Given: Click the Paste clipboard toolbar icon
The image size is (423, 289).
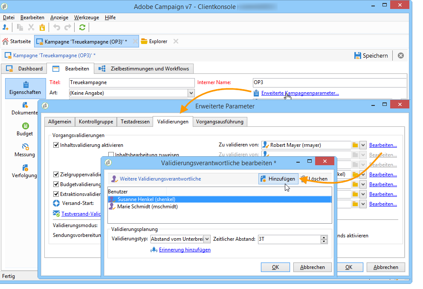Looking at the screenshot, I should [42, 27].
